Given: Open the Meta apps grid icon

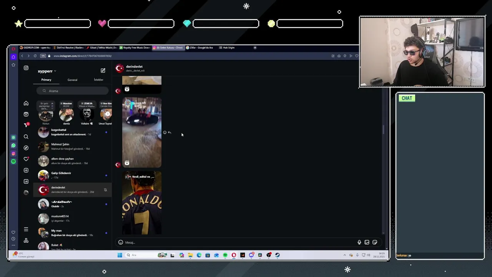Looking at the screenshot, I should [x=26, y=240].
